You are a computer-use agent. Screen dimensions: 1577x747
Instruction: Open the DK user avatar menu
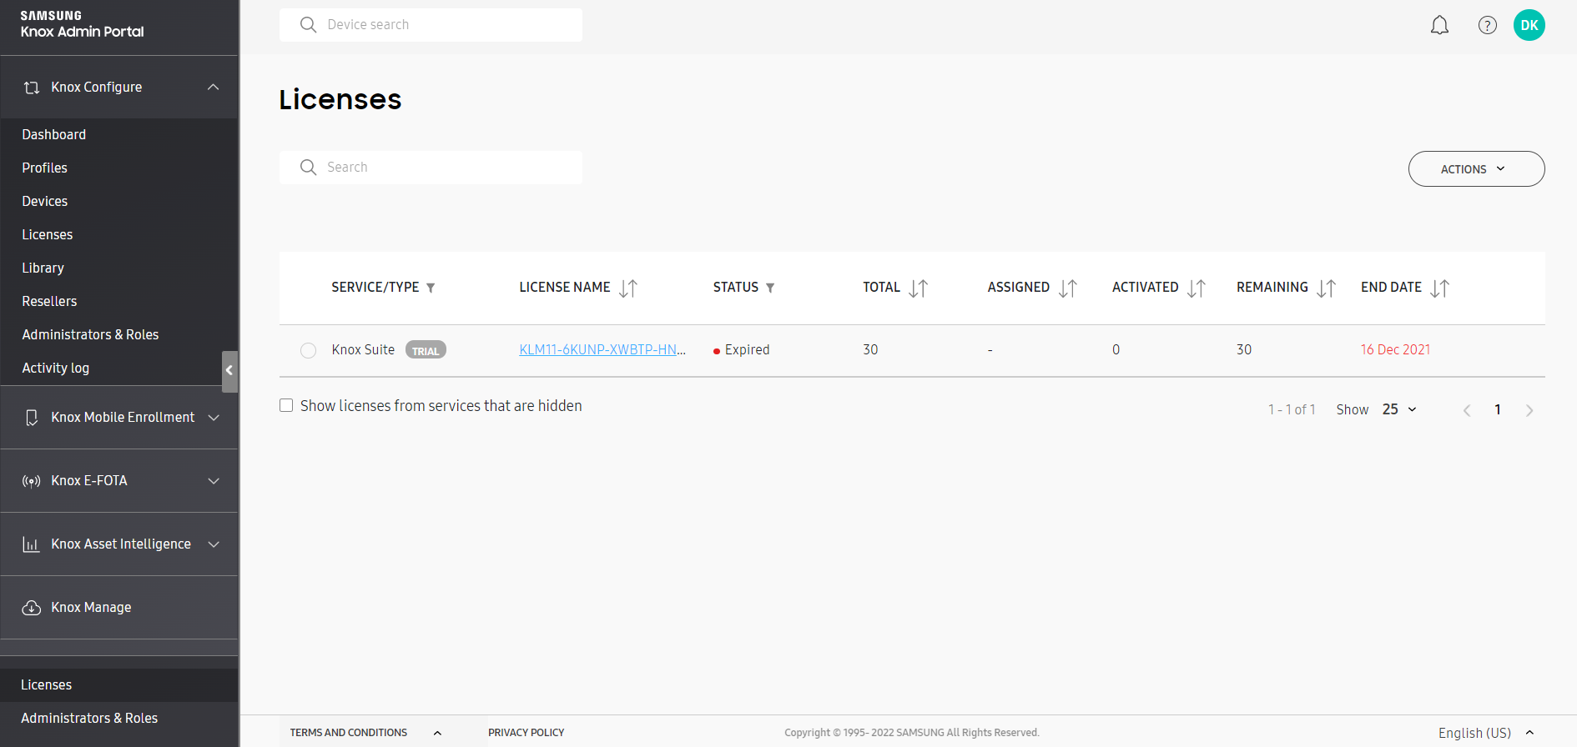point(1529,25)
